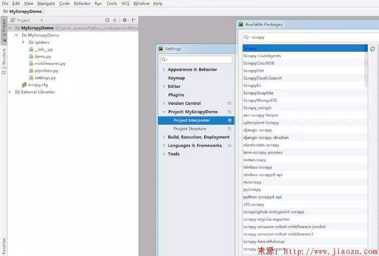The height and width of the screenshot is (256, 379).
Task: Expand the Version Control settings section
Action: 163,103
